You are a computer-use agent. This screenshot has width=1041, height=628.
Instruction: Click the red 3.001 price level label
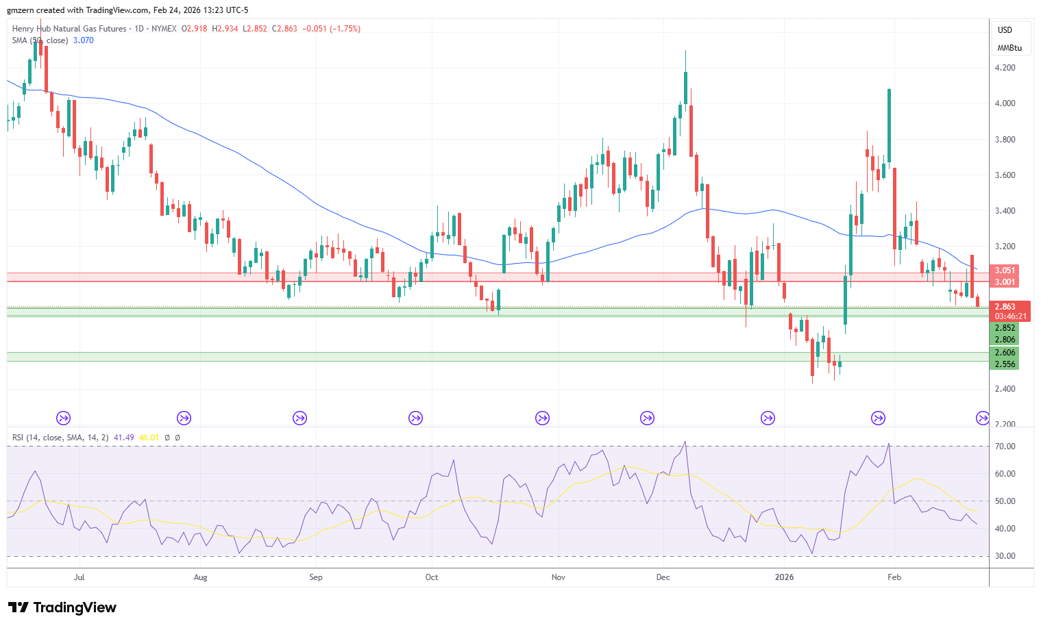1005,282
